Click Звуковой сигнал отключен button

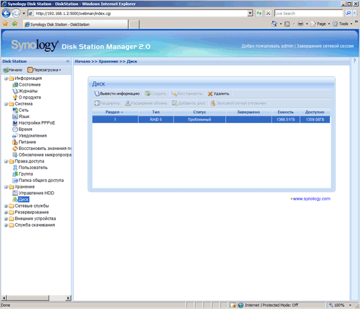tap(238, 103)
